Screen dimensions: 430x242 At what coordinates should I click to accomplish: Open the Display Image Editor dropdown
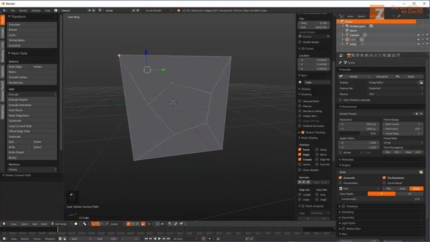click(392, 83)
